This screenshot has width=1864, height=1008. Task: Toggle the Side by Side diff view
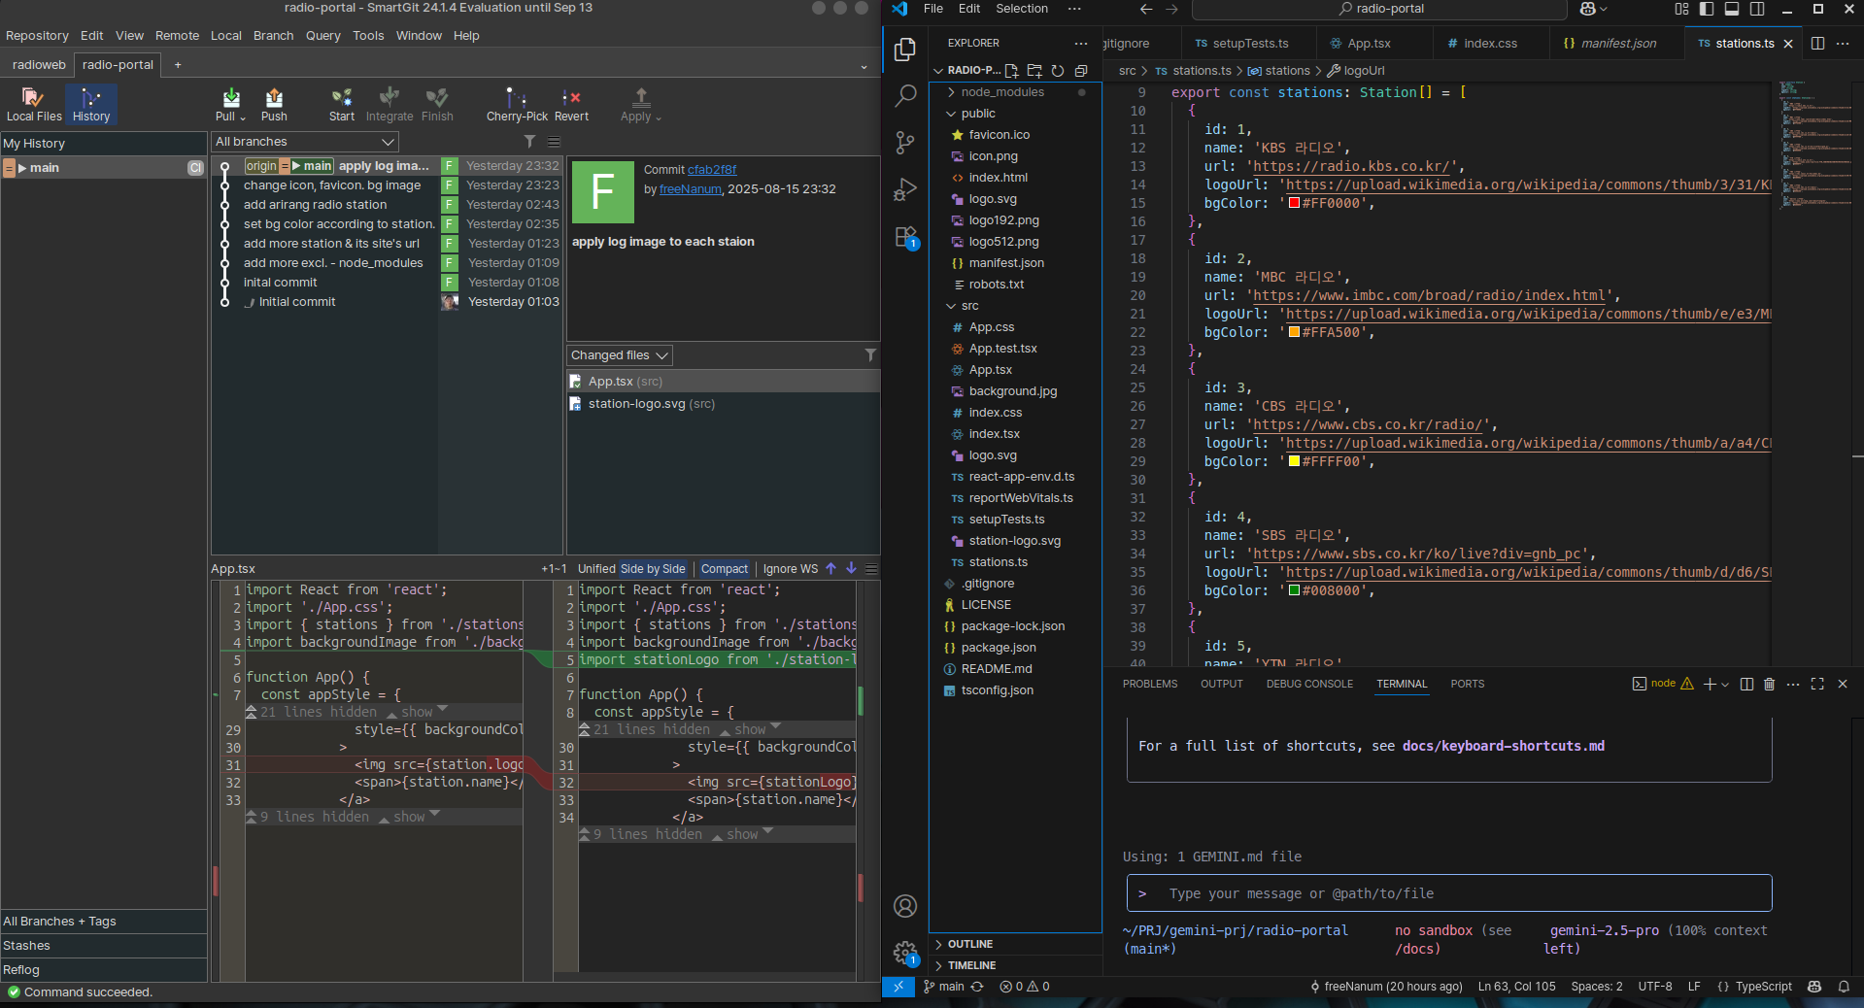pos(653,569)
